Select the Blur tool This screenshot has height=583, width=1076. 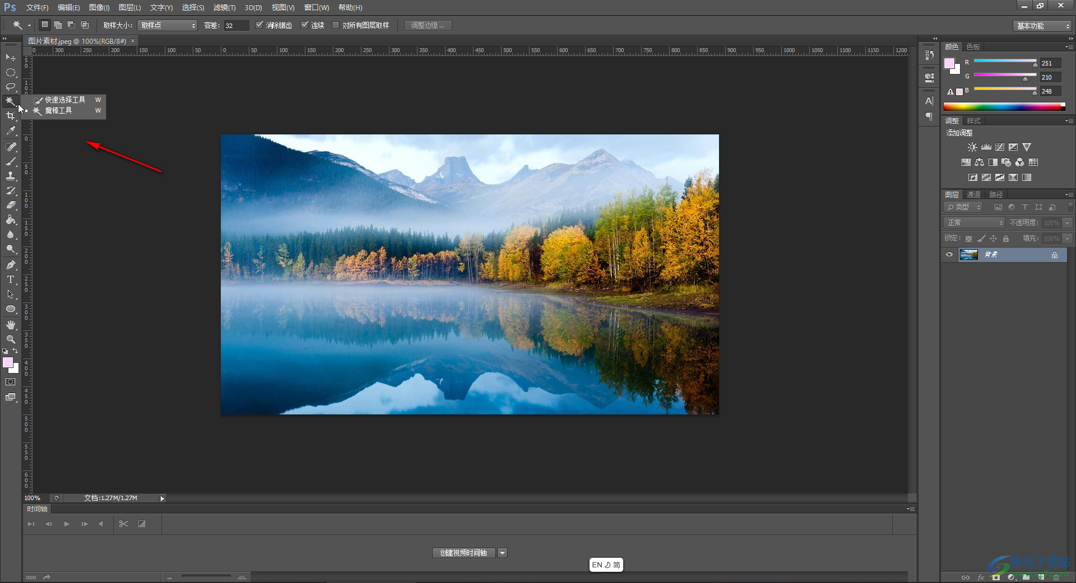11,235
